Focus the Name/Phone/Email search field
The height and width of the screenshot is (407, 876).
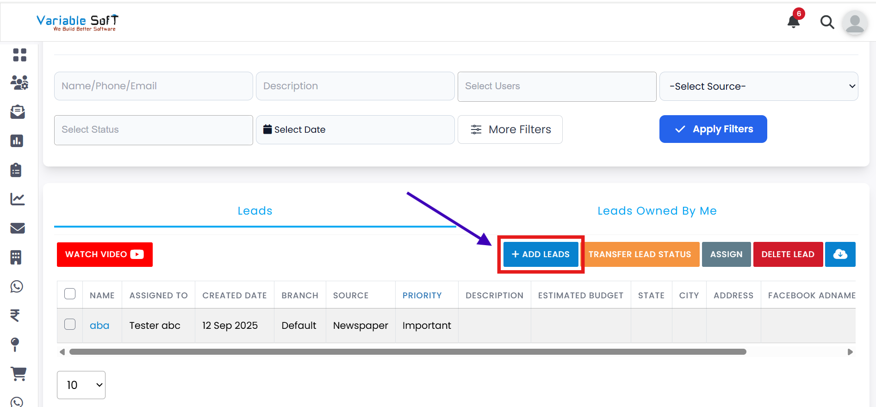(154, 86)
